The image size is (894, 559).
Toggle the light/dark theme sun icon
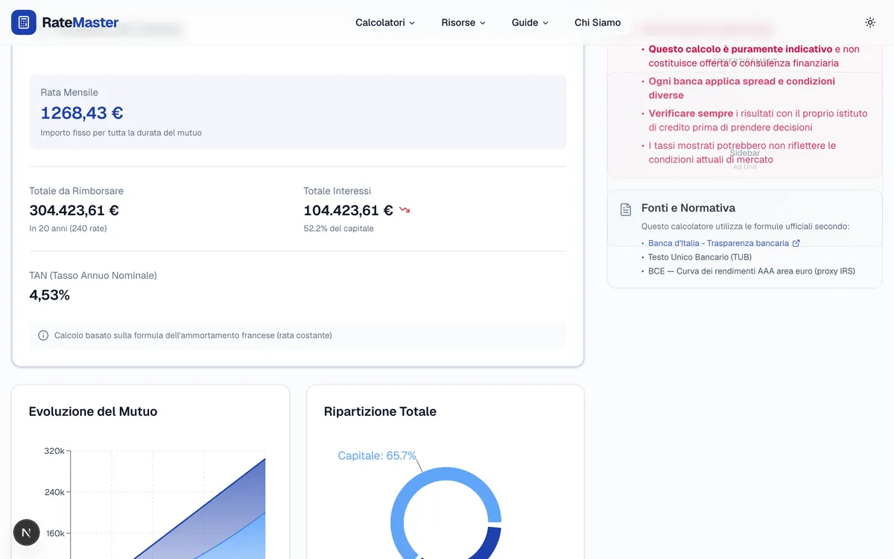870,22
